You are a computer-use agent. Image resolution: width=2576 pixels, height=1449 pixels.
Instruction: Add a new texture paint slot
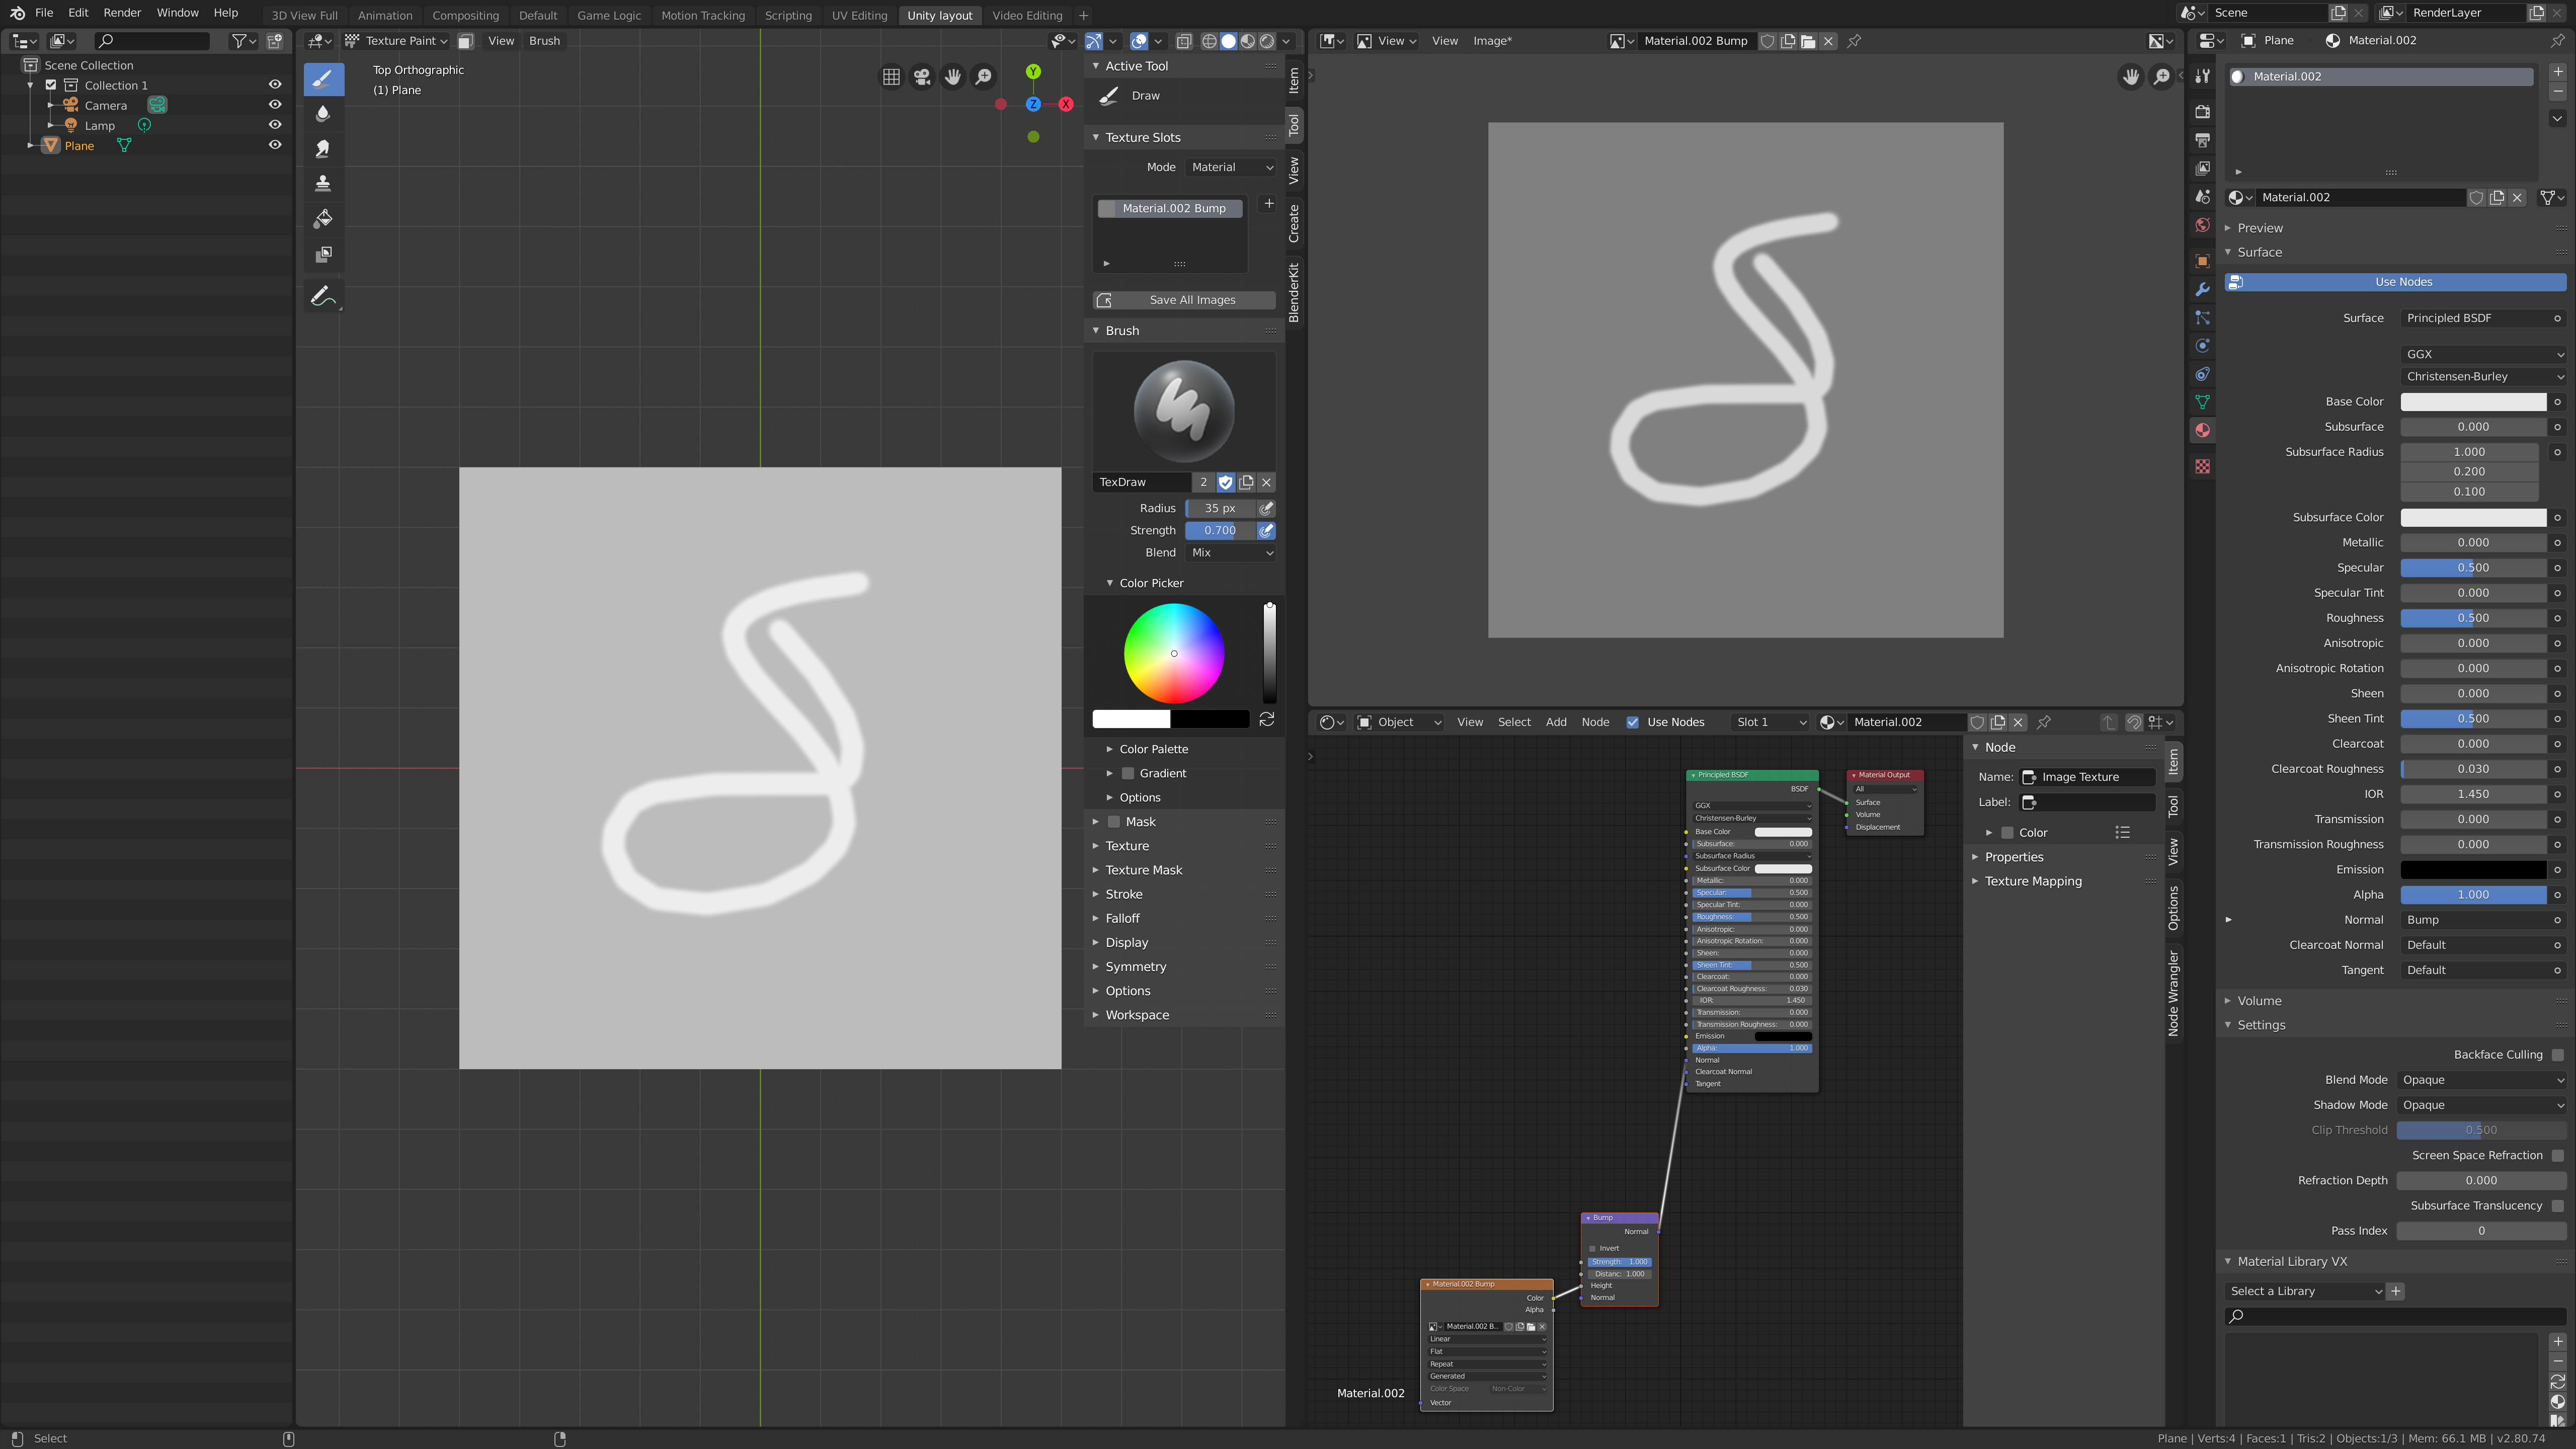click(1269, 204)
